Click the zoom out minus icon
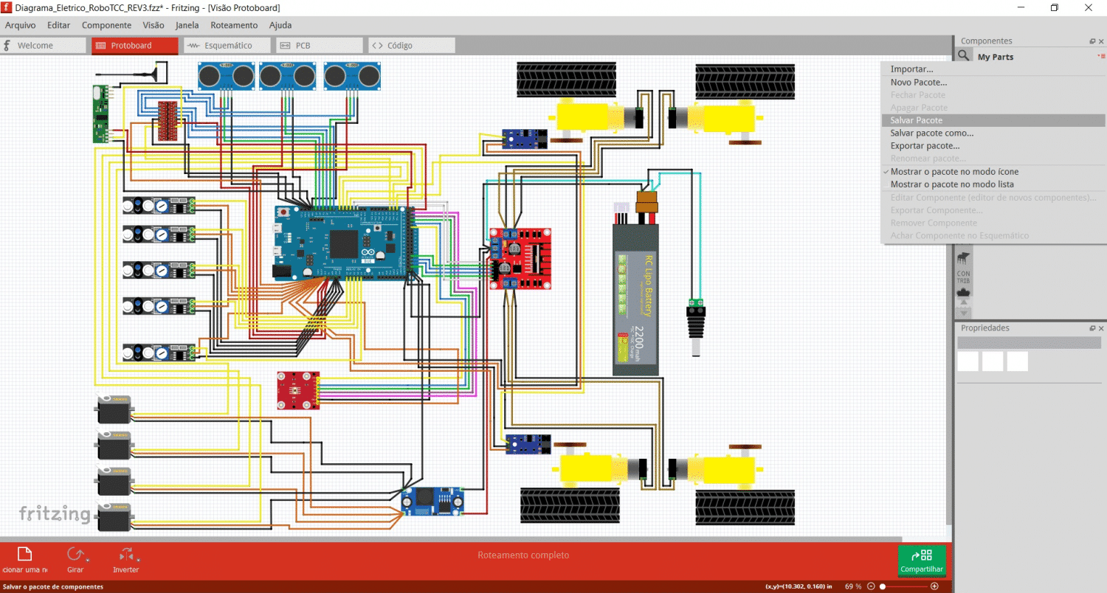Image resolution: width=1107 pixels, height=593 pixels. coord(872,586)
